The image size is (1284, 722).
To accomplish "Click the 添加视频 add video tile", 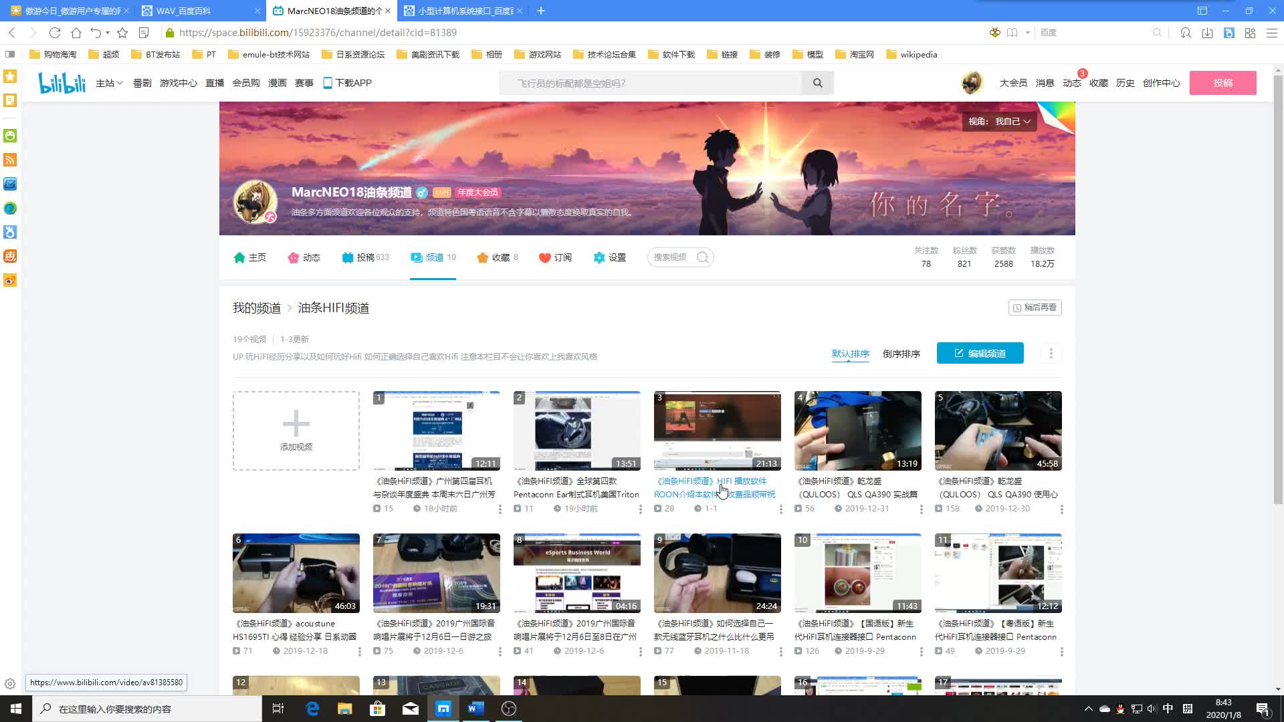I will click(x=296, y=431).
